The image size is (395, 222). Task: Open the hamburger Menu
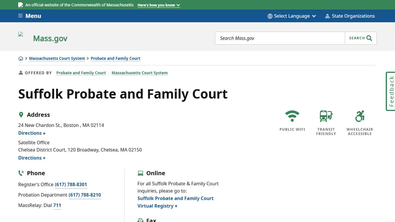click(x=29, y=16)
